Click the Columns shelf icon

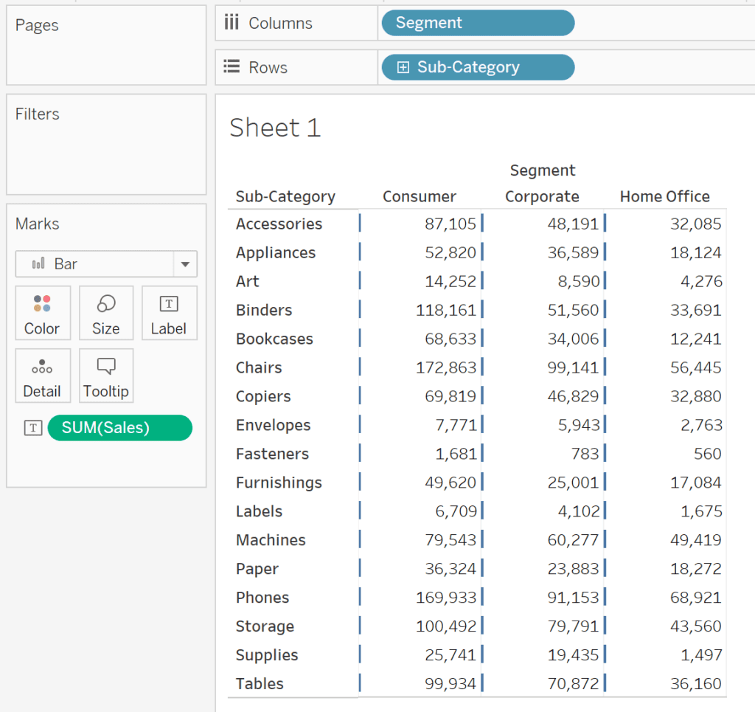point(231,22)
